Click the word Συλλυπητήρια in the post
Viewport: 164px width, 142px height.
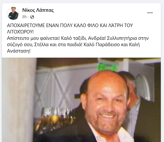tap(122, 38)
